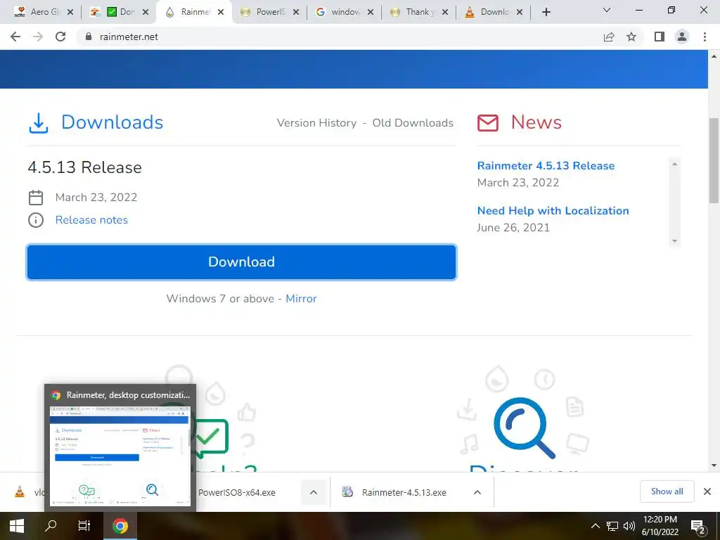Expand PowerISO8-x64.exe download options chevron
720x540 pixels.
click(313, 492)
